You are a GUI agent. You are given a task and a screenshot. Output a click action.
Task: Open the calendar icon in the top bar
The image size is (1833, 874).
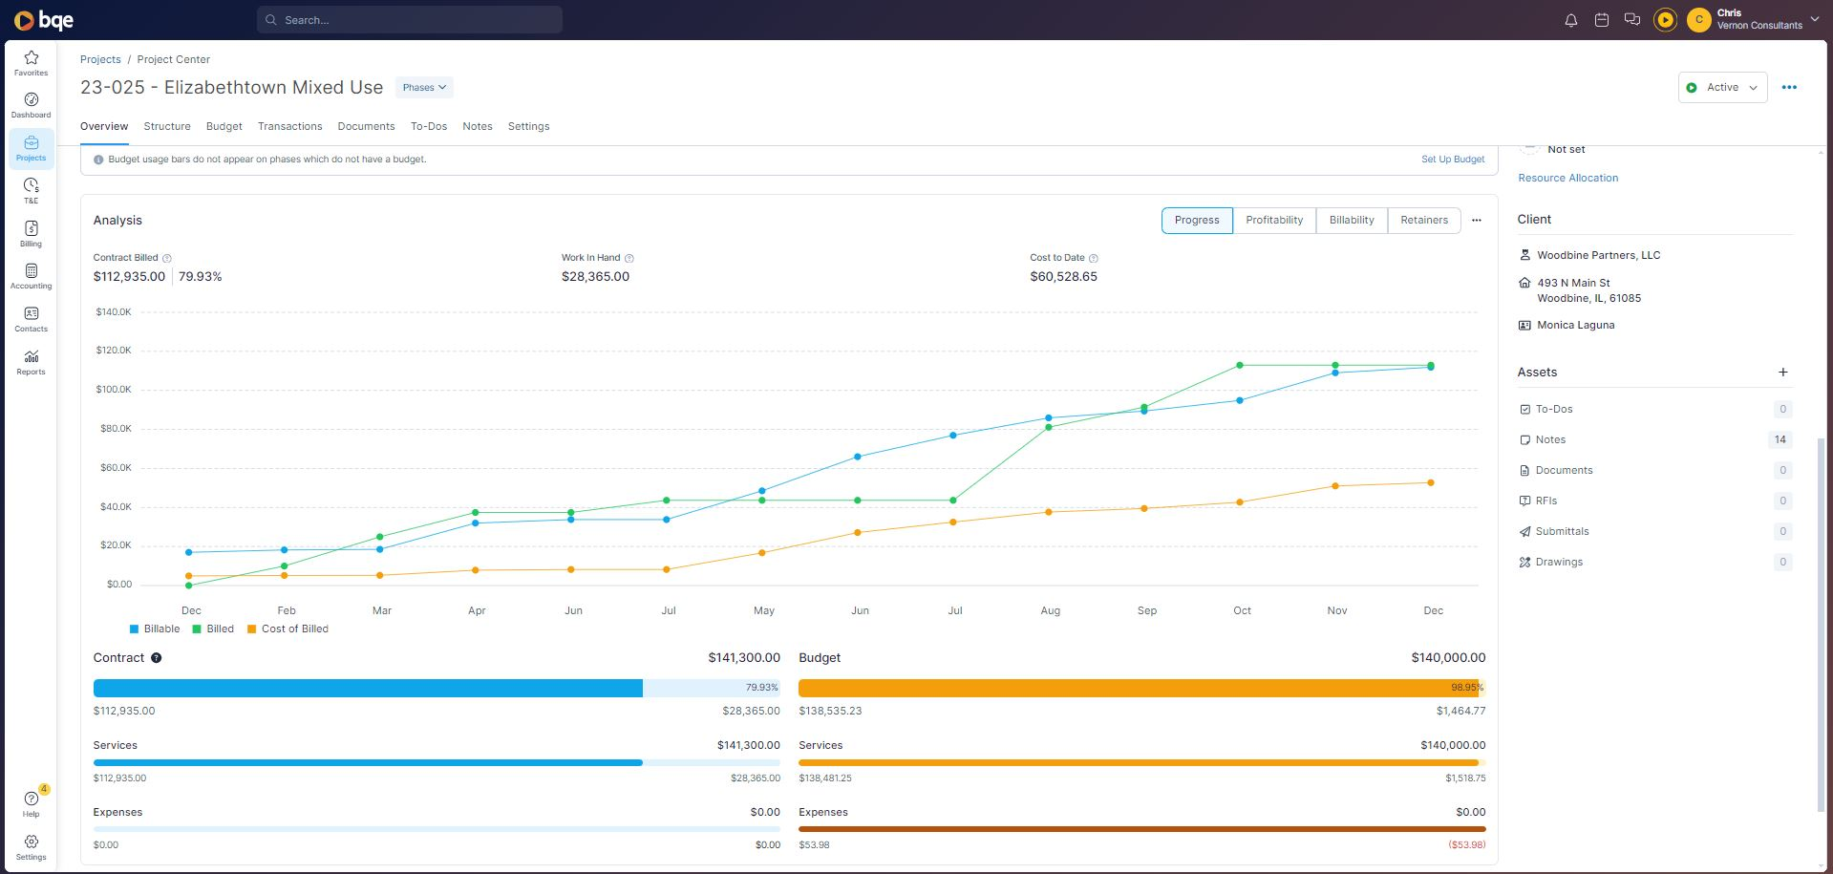1602,20
